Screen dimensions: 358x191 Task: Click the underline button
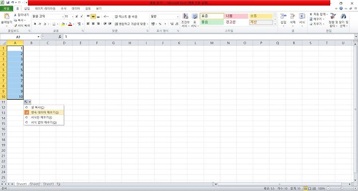(x=45, y=24)
